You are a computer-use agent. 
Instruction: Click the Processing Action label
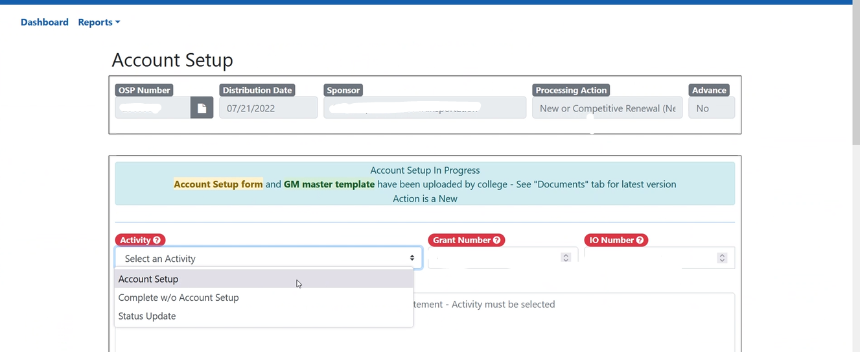[x=571, y=90]
